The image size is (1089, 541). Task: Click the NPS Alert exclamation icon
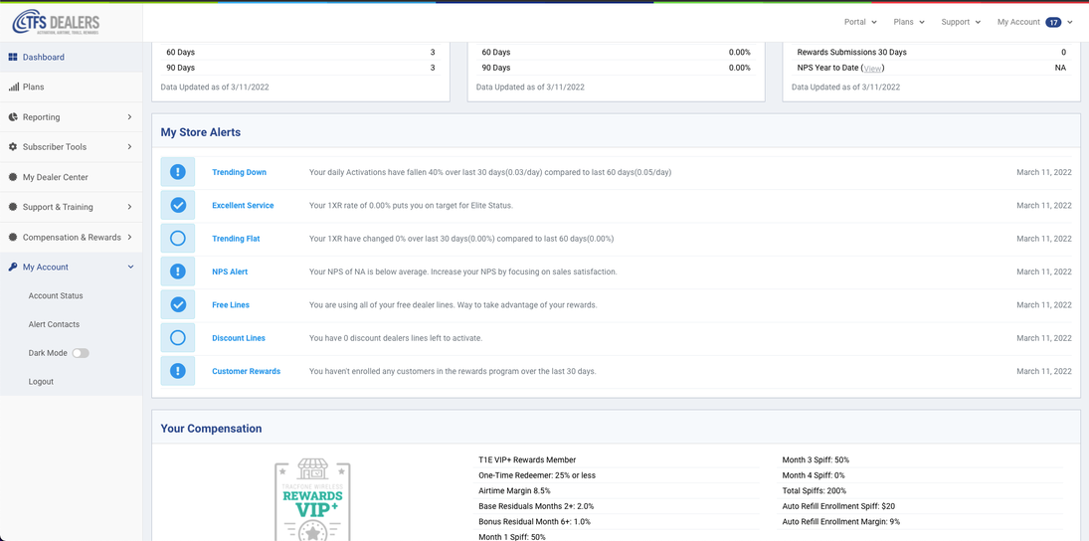click(178, 271)
